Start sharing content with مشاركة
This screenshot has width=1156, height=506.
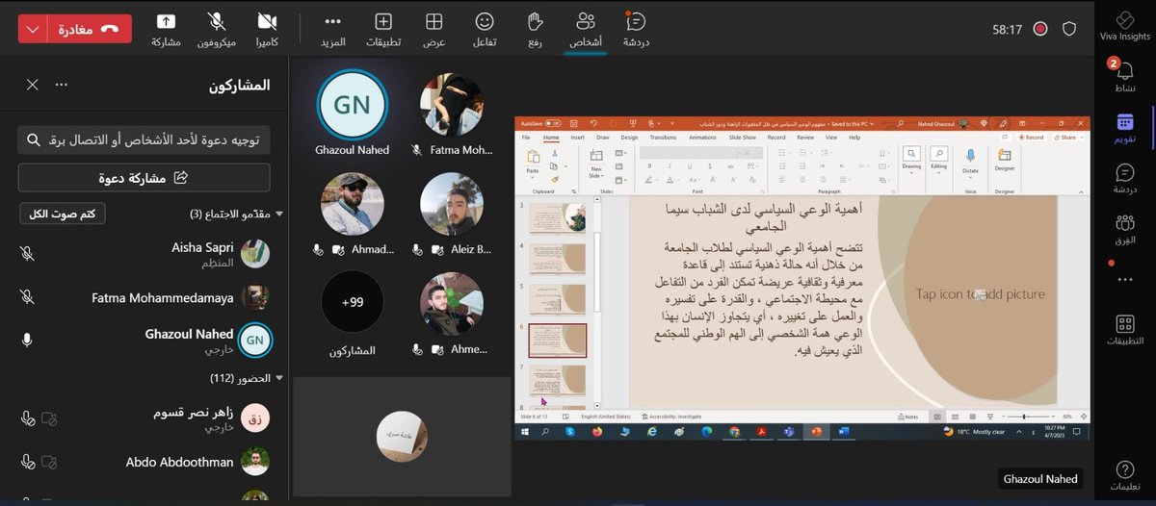click(166, 29)
